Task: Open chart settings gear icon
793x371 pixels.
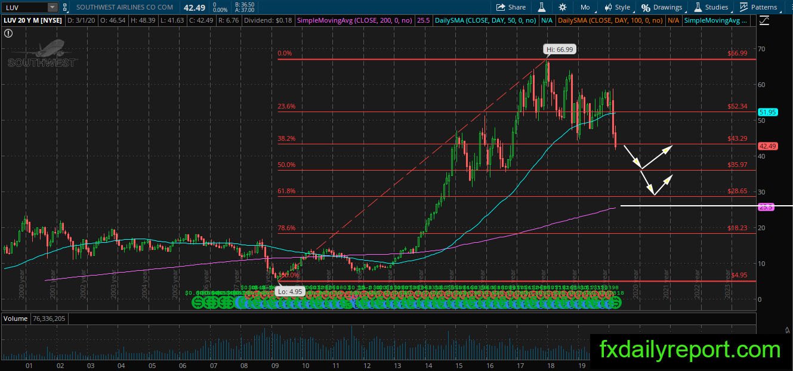Action: pyautogui.click(x=563, y=7)
